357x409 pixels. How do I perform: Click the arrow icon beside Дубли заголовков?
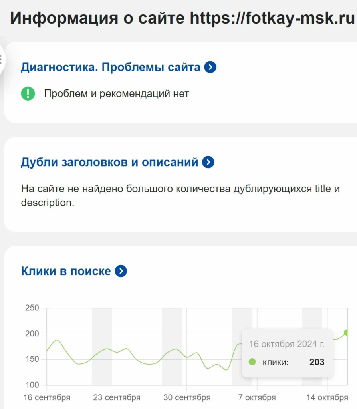208,162
